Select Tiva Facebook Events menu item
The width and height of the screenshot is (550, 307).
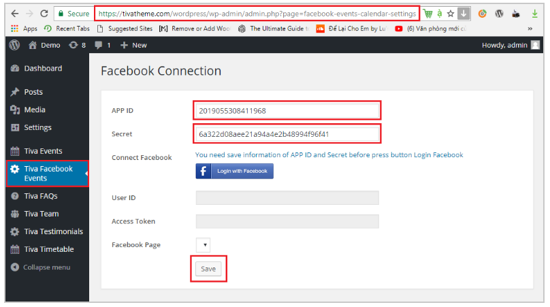click(x=48, y=174)
